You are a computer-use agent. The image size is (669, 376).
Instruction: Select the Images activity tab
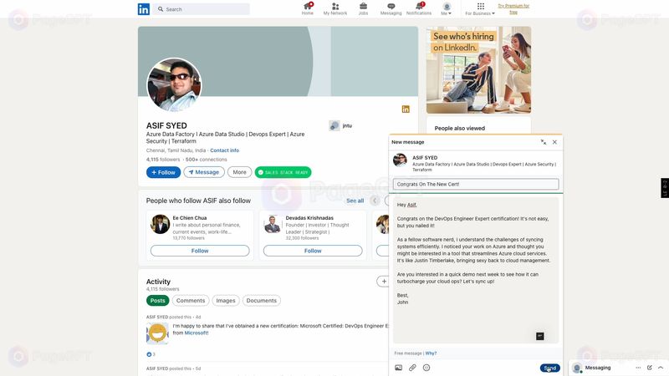pos(226,301)
